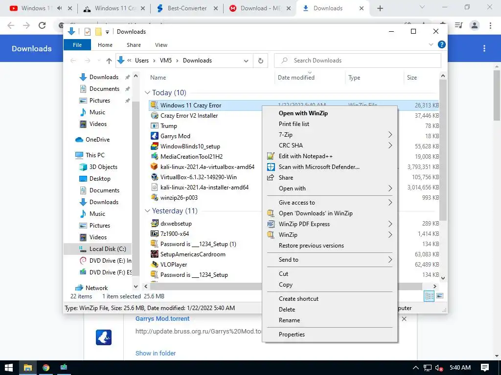Click the SetupAmericasCardroom file icon

coord(154,254)
